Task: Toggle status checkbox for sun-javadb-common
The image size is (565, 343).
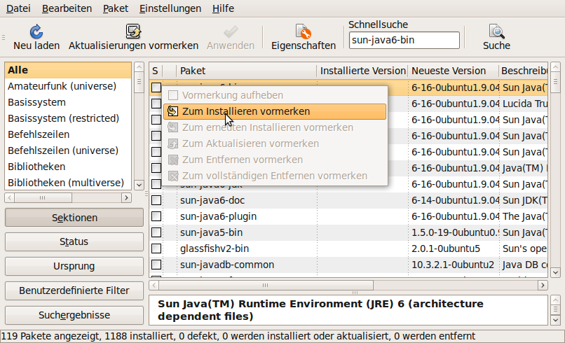Action: [x=156, y=265]
